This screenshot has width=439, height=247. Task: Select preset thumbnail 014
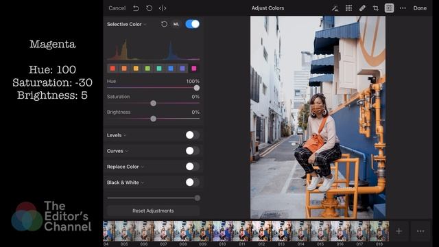click(300, 231)
